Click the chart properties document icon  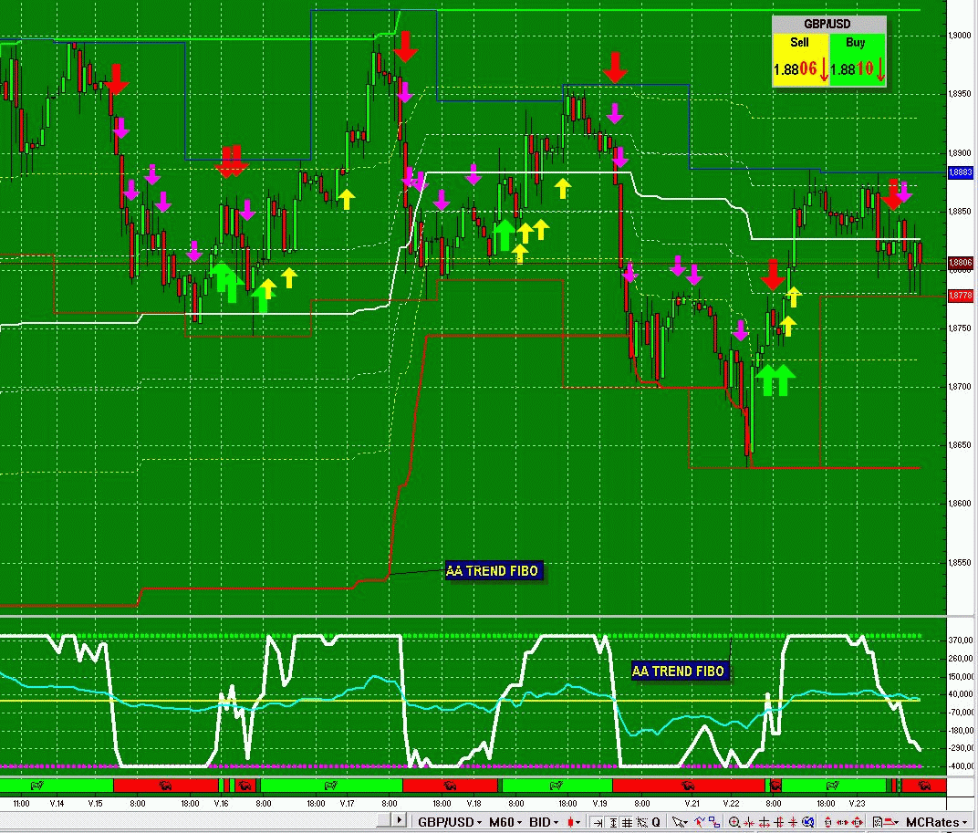click(877, 822)
